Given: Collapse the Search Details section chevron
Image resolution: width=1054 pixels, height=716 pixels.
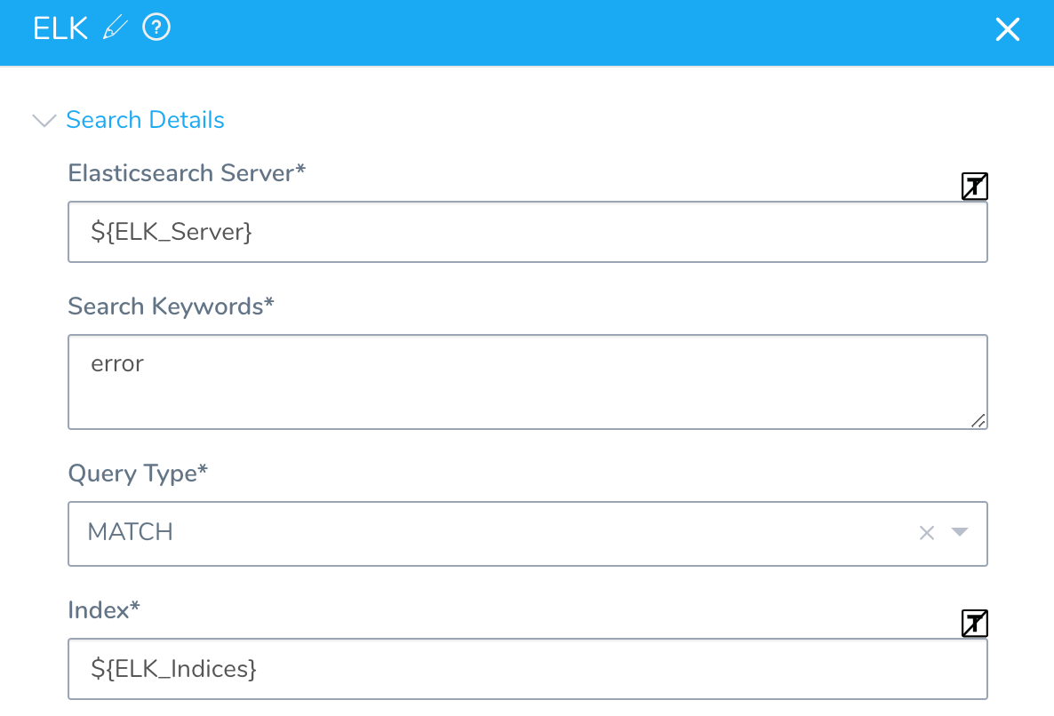Looking at the screenshot, I should 44,120.
